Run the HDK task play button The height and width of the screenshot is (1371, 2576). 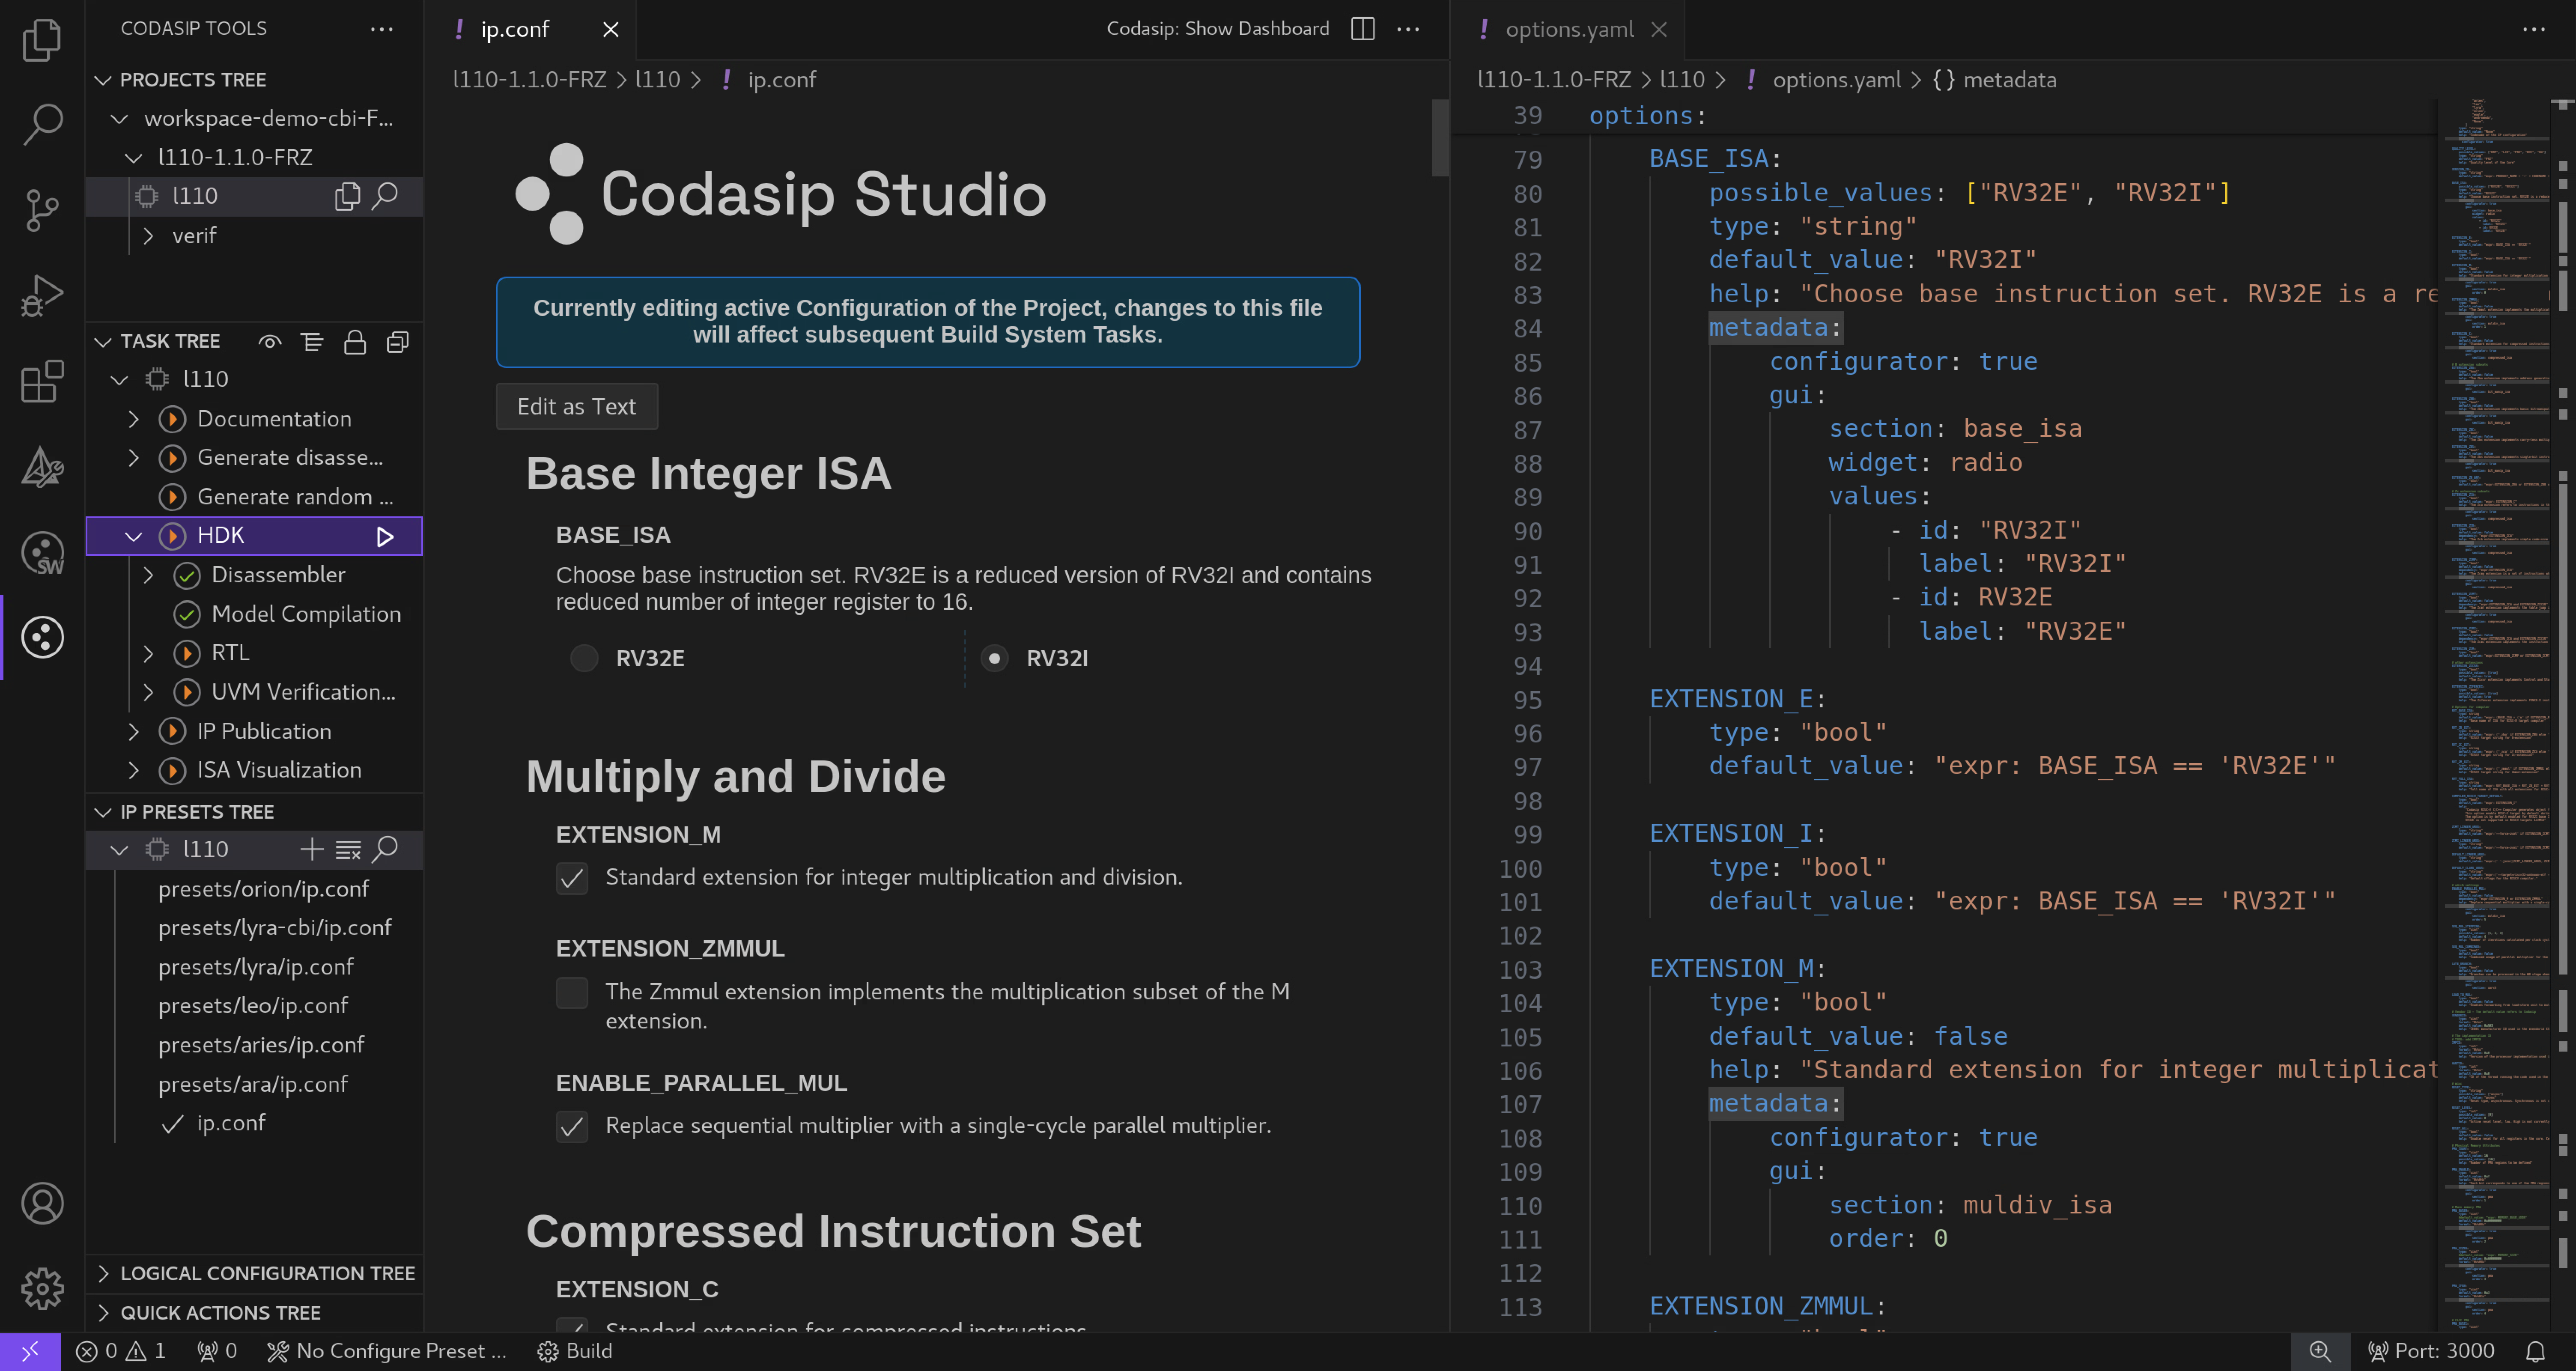pyautogui.click(x=385, y=537)
